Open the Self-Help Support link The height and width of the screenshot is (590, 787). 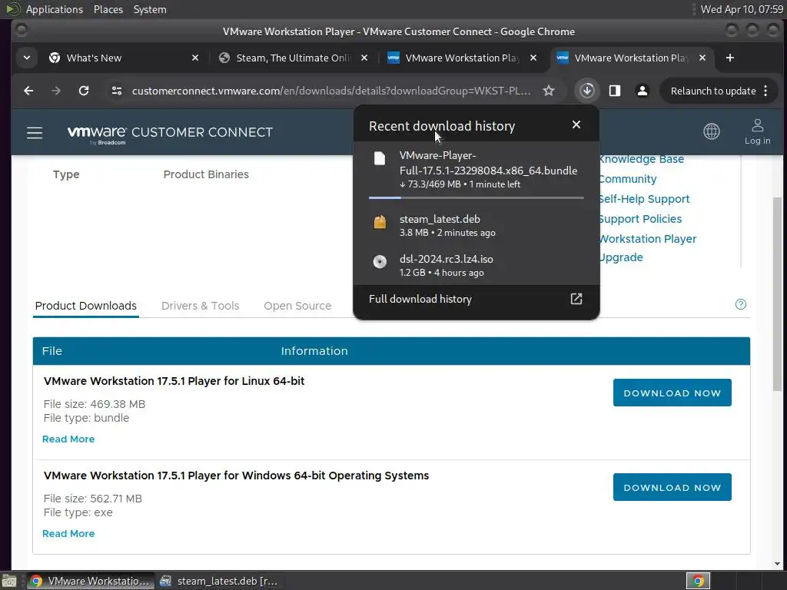[x=645, y=199]
